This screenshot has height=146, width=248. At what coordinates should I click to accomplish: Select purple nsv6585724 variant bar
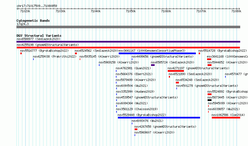point(153,65)
